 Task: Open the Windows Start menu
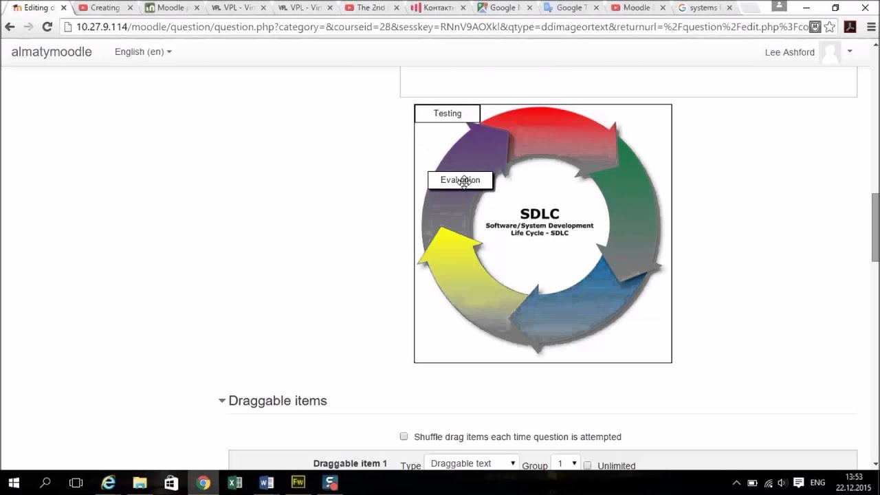click(x=14, y=483)
